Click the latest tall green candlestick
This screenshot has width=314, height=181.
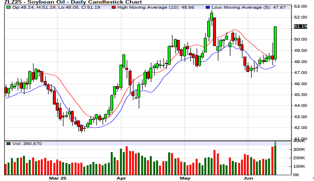coord(275,42)
